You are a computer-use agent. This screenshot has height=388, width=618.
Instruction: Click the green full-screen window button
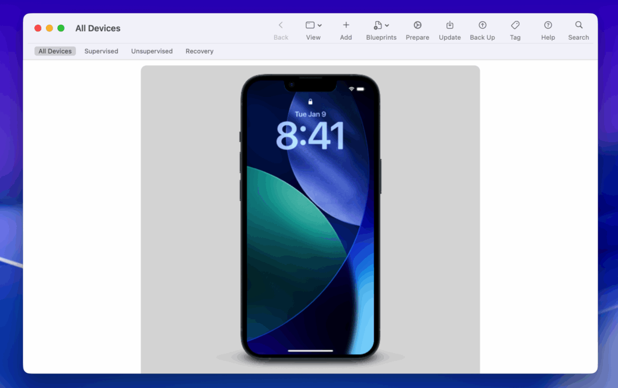click(x=61, y=28)
